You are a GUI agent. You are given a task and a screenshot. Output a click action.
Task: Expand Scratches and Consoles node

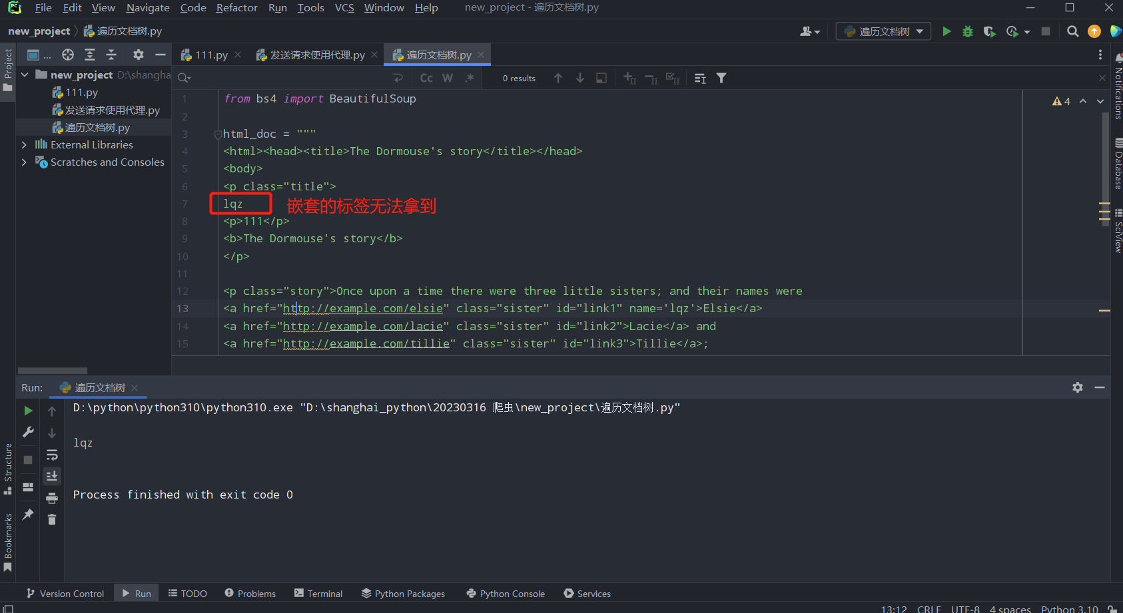coord(25,162)
